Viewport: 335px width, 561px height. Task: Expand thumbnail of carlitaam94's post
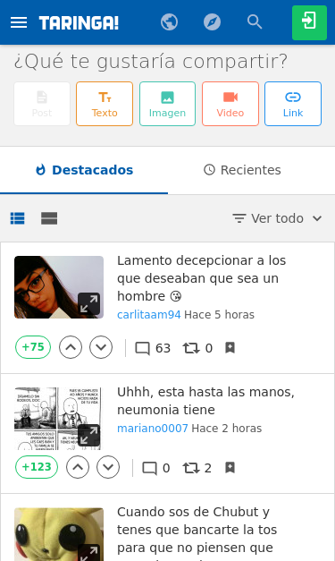pos(89,303)
